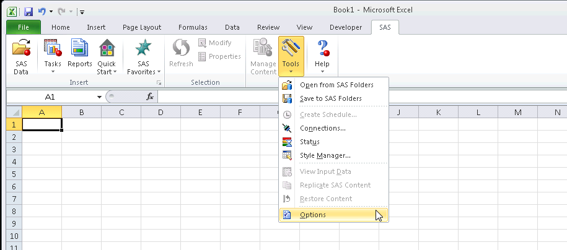Open the Quick Start button
Image resolution: width=567 pixels, height=250 pixels.
coord(107,56)
